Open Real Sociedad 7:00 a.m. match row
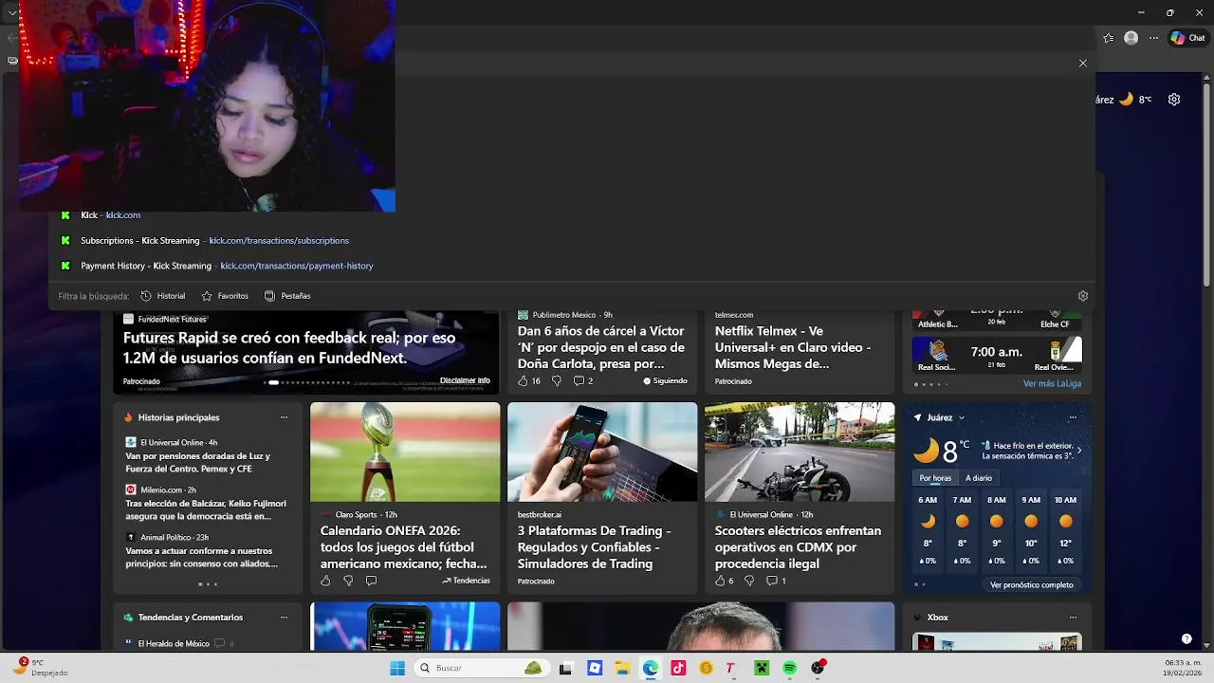Image resolution: width=1214 pixels, height=683 pixels. tap(997, 355)
